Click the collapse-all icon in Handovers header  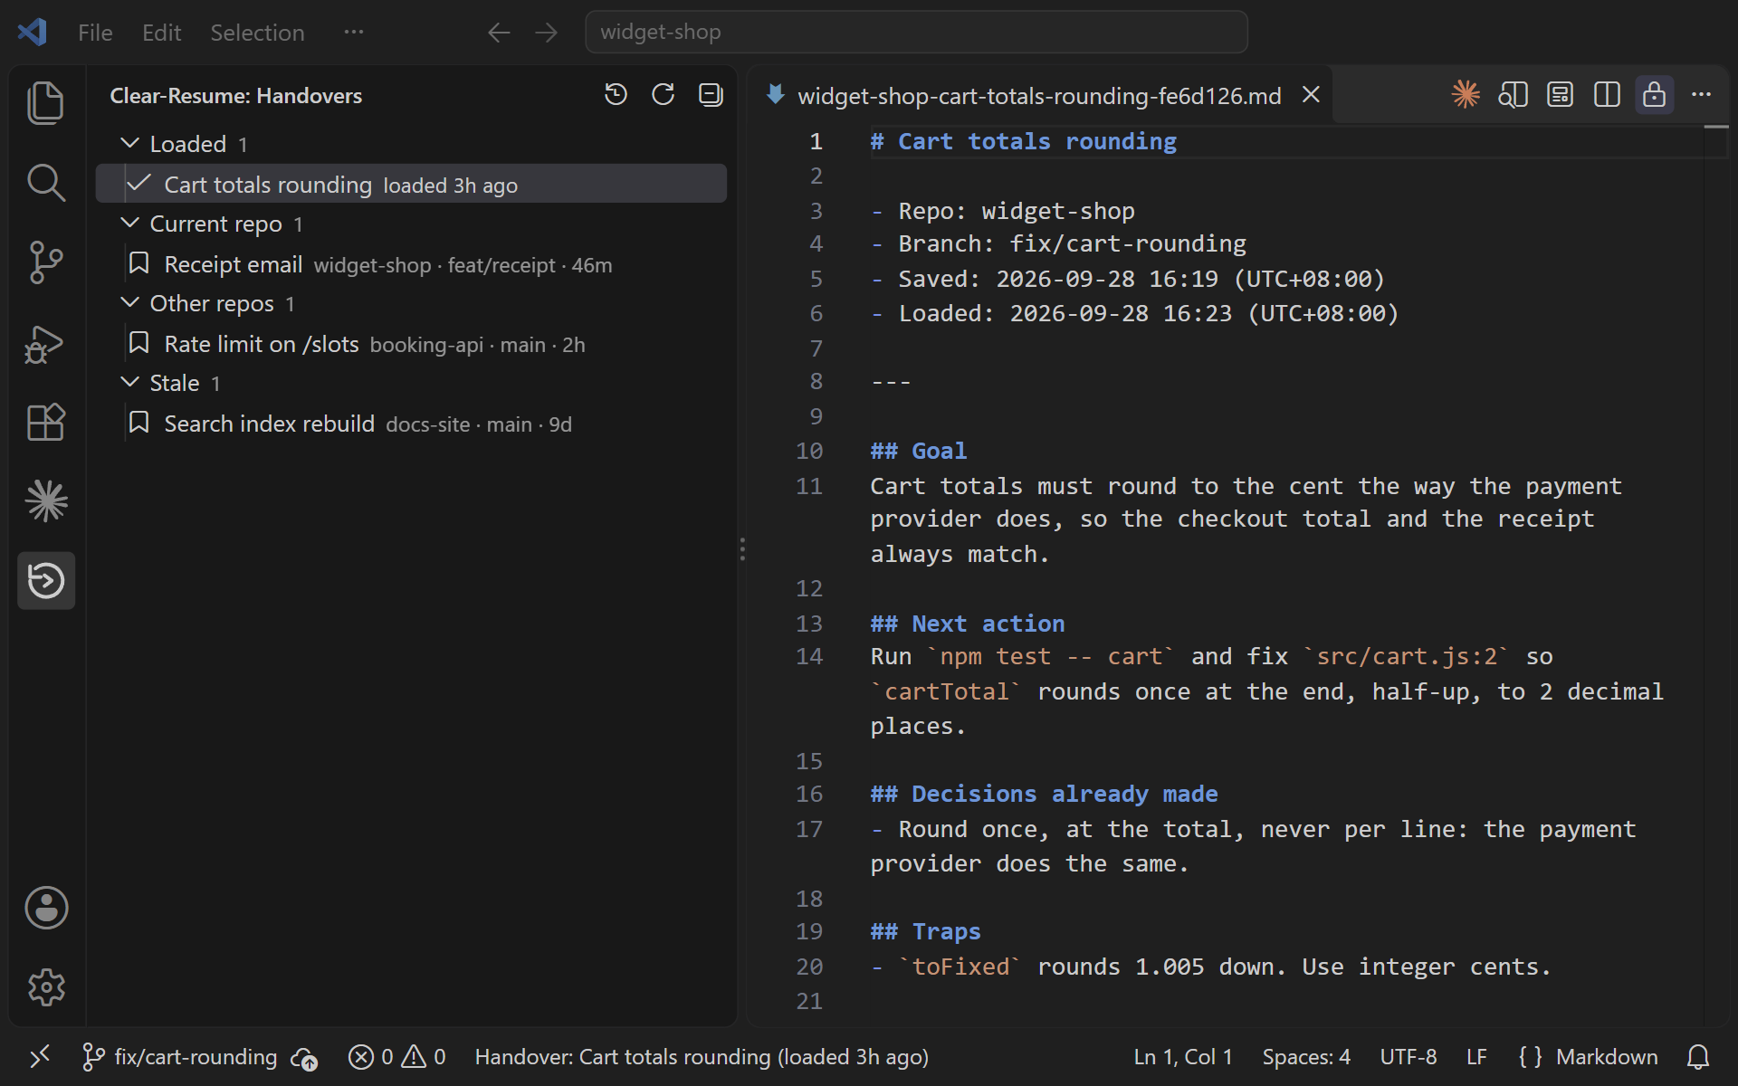(711, 95)
